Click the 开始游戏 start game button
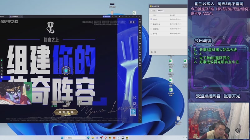250x140 pixels. 66,112
